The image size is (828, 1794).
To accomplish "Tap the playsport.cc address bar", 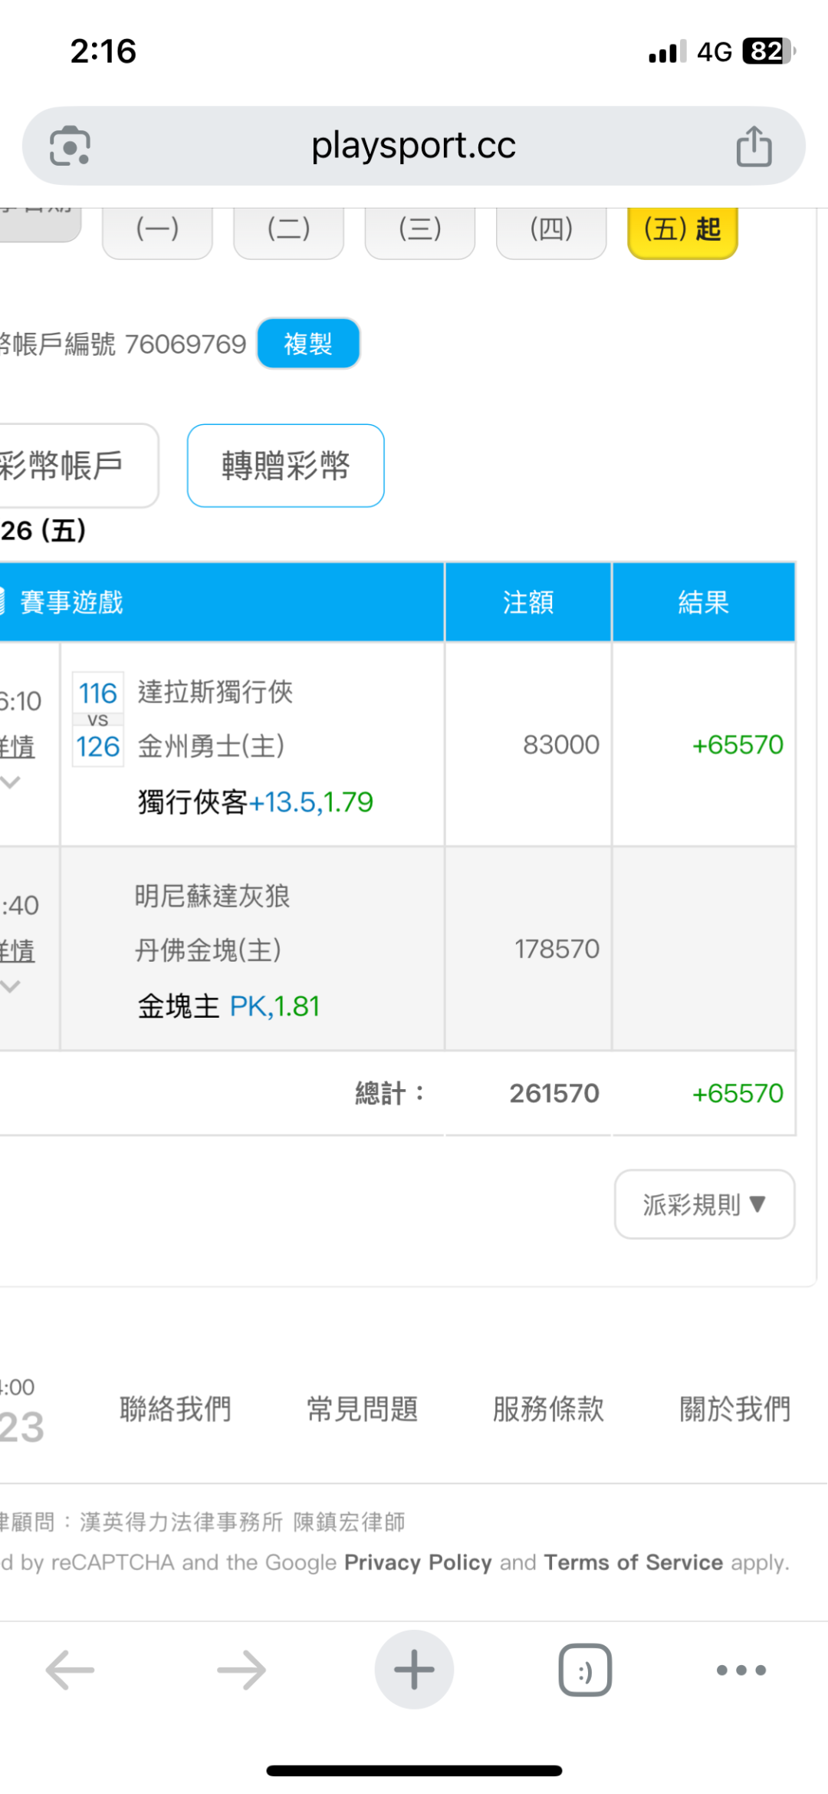I will (x=414, y=146).
